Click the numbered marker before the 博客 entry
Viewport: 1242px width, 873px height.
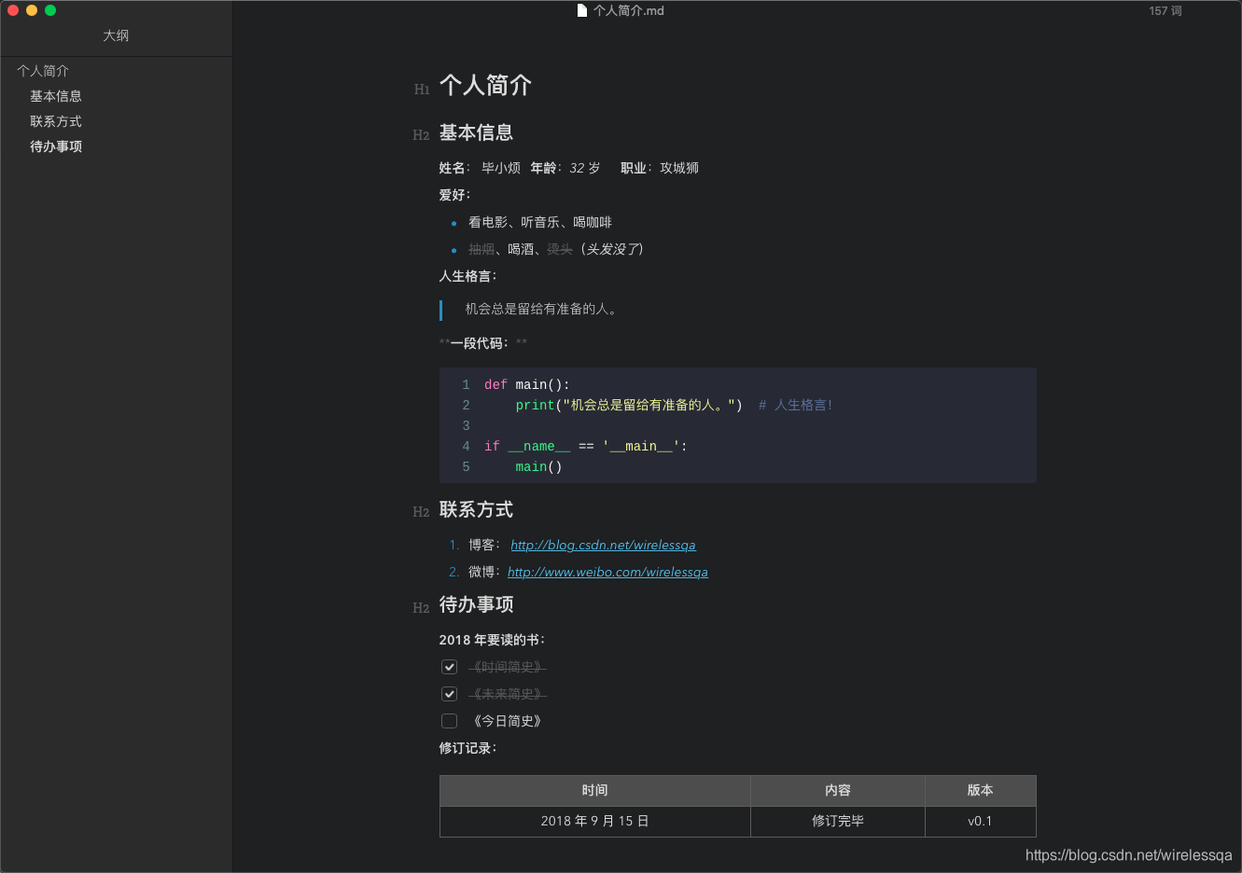pyautogui.click(x=453, y=545)
